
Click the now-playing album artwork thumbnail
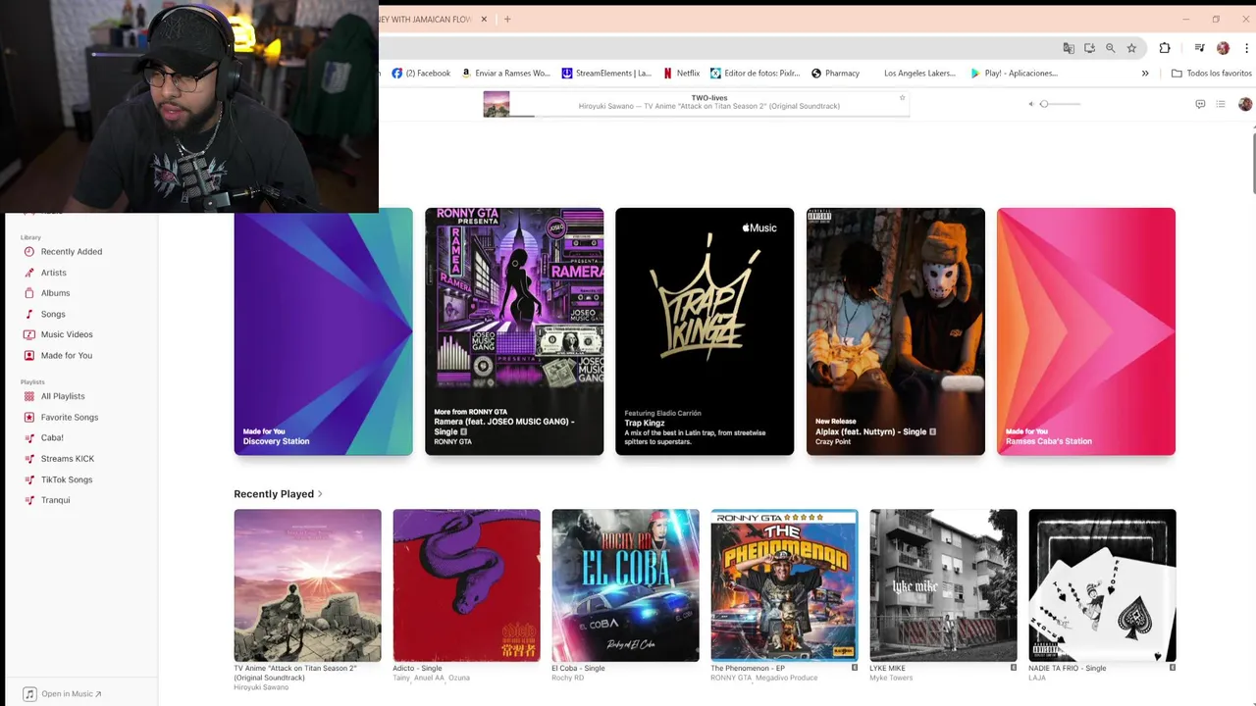[497, 104]
